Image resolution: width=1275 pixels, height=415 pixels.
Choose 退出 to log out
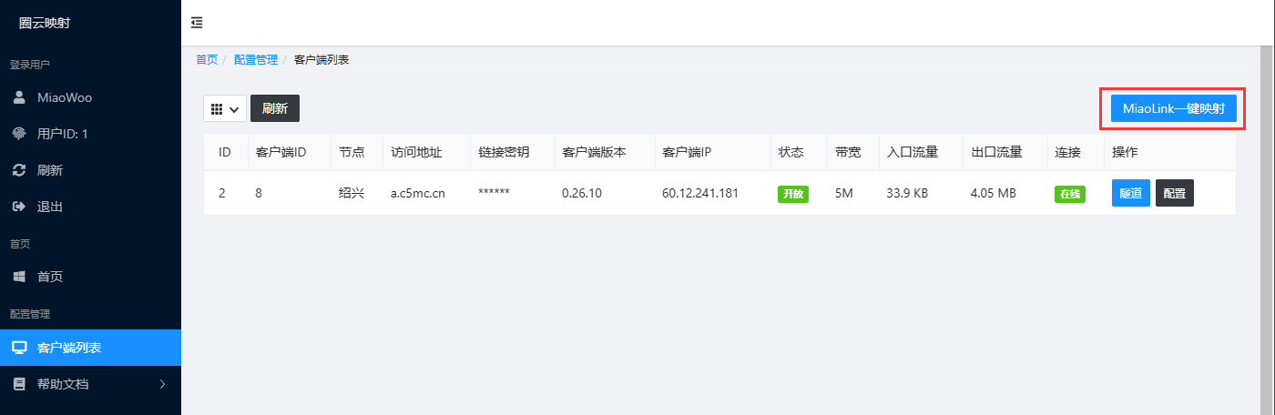tap(91, 207)
